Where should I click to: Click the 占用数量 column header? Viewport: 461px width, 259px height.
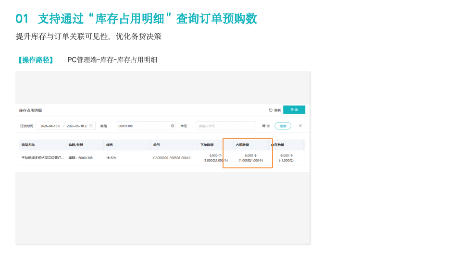click(242, 145)
